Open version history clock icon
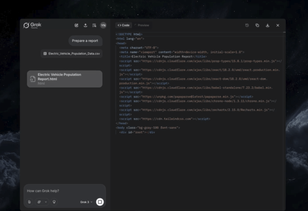The height and width of the screenshot is (211, 308). [x=247, y=25]
